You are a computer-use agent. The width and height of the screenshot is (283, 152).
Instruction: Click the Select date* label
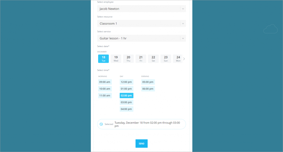[103, 46]
